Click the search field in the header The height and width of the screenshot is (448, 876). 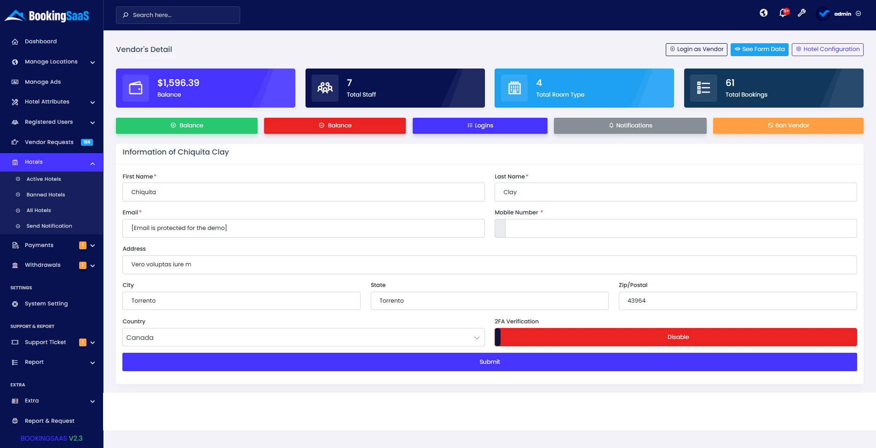pyautogui.click(x=178, y=15)
